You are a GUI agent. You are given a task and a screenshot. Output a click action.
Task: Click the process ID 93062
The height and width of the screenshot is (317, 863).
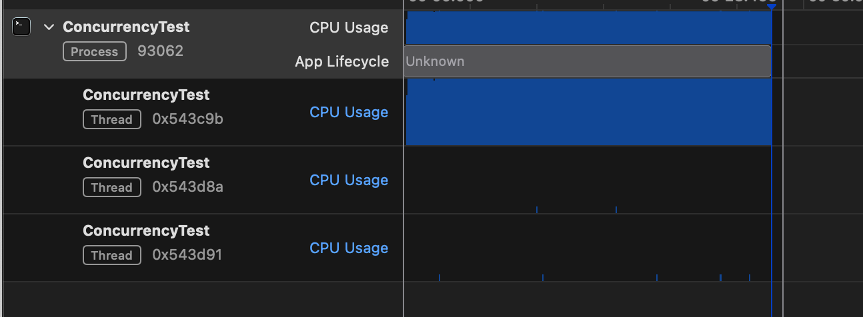(160, 51)
